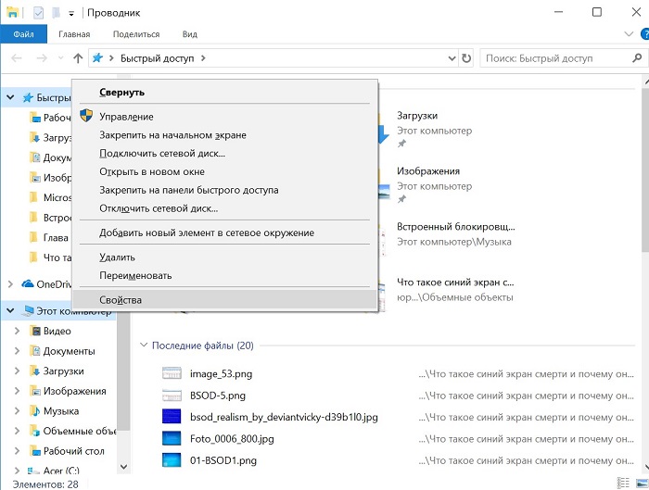Click the Quick Access star in address bar
The image size is (649, 490).
point(97,57)
